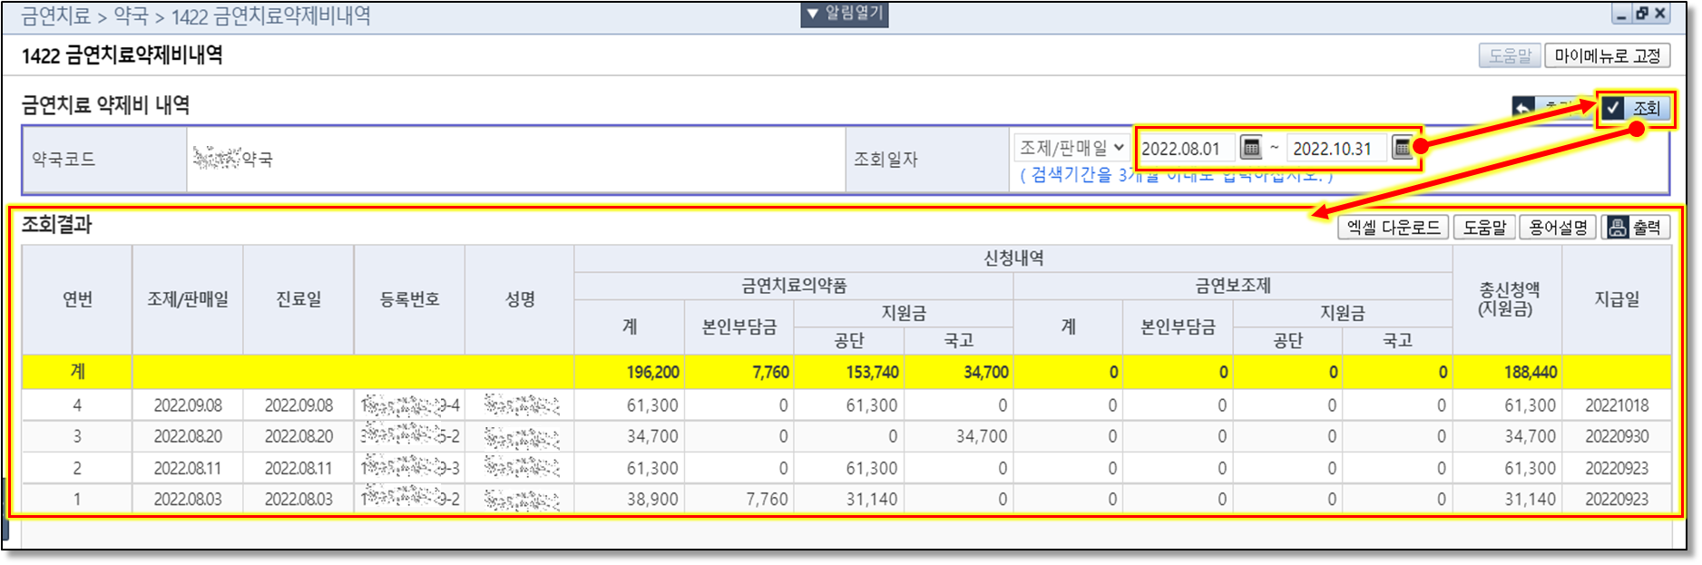Expand the 알림열기 notification panel
Image resolution: width=1702 pixels, height=565 pixels.
point(844,14)
